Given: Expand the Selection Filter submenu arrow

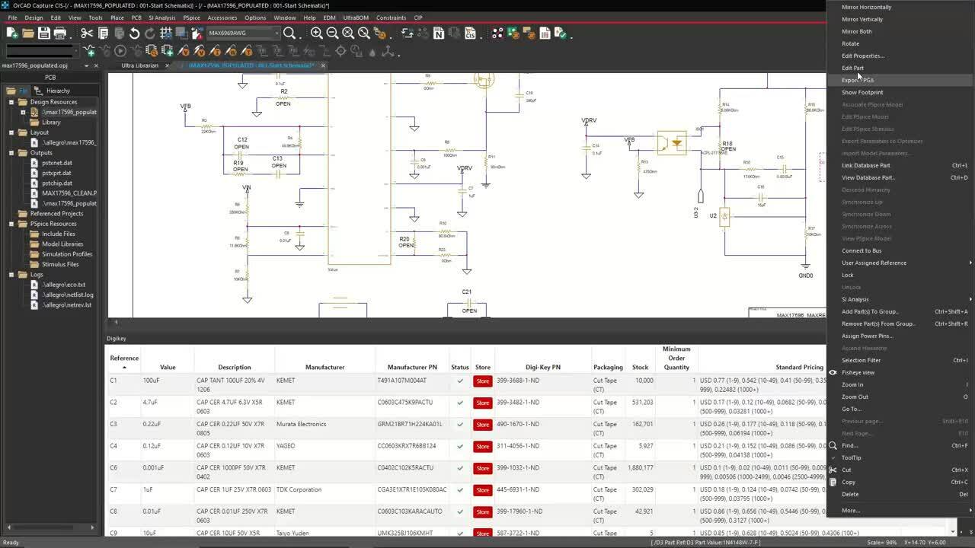Looking at the screenshot, I should point(967,360).
